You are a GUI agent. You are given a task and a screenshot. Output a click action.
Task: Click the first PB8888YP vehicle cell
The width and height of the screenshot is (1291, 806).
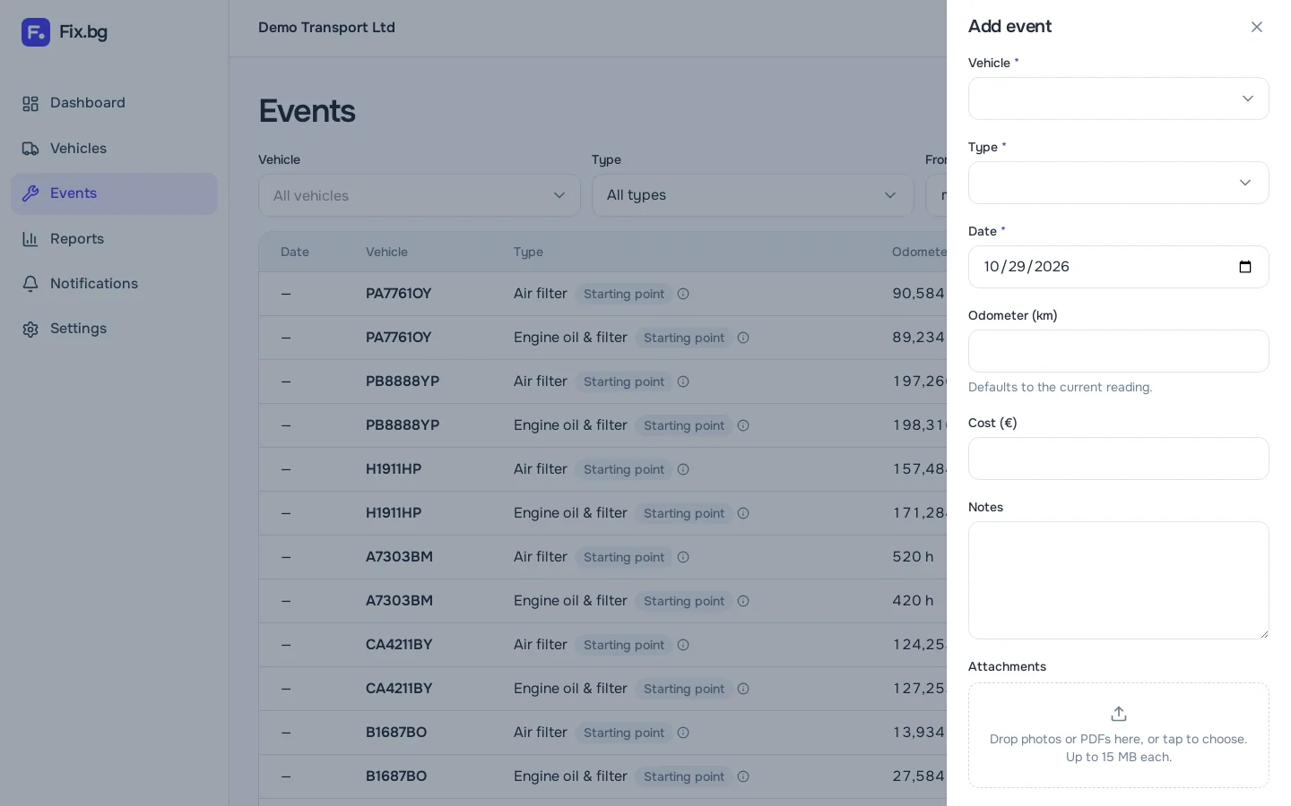[x=403, y=382]
